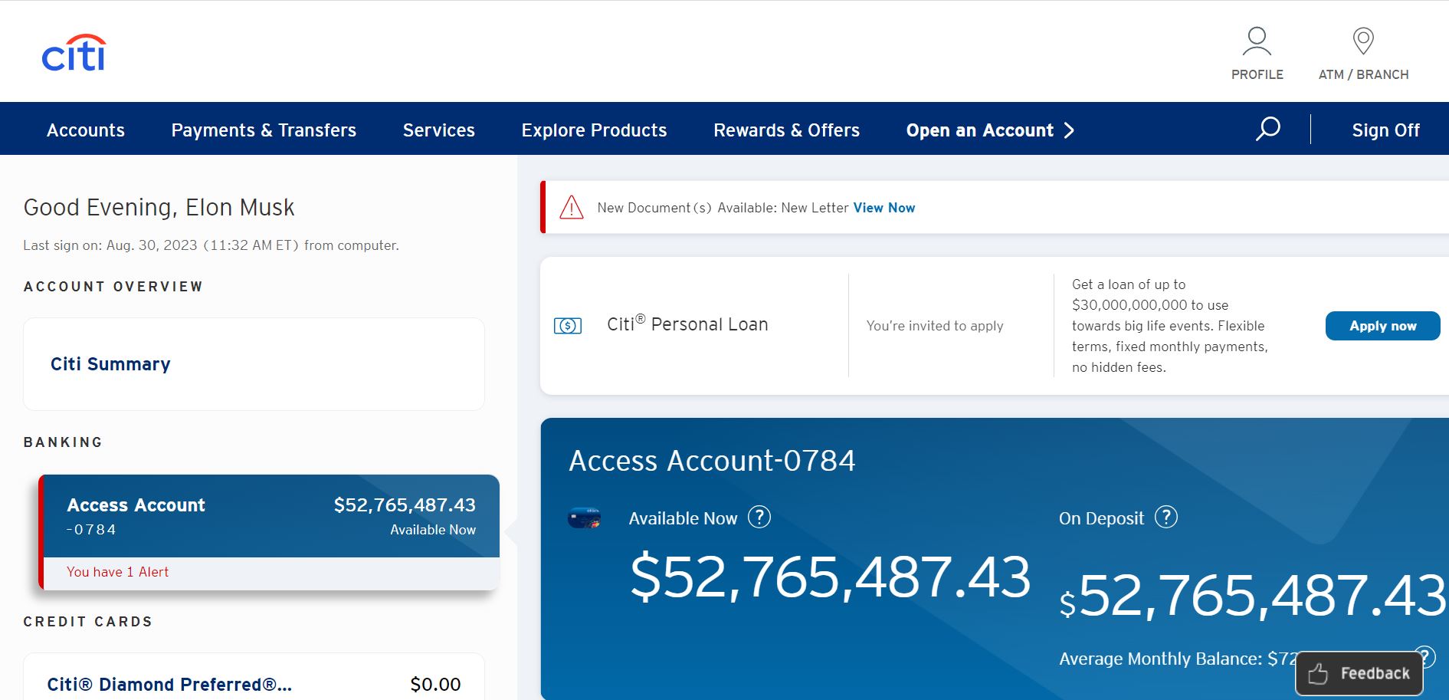Open the Available Now help question mark

click(759, 518)
